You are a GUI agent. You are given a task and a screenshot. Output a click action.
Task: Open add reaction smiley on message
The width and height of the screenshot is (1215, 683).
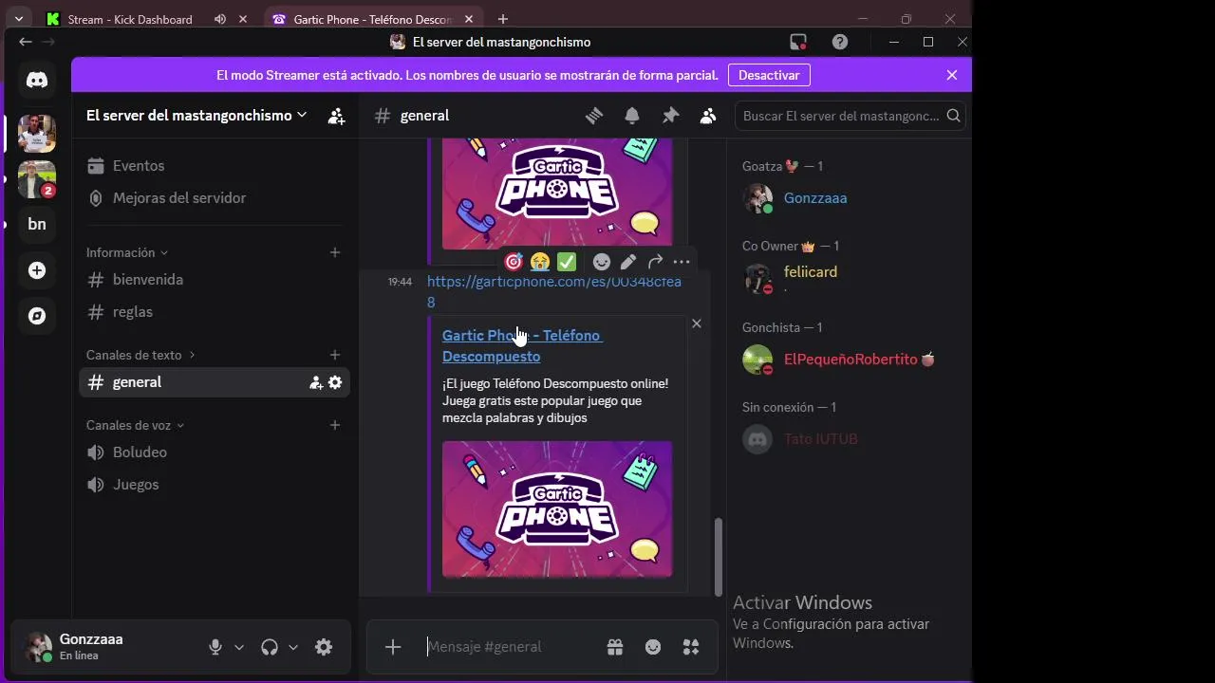pos(601,262)
